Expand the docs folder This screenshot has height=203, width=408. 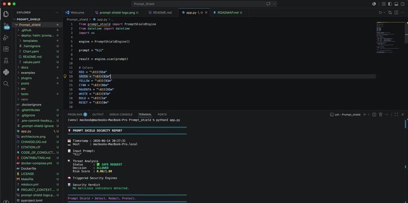(x=36, y=67)
